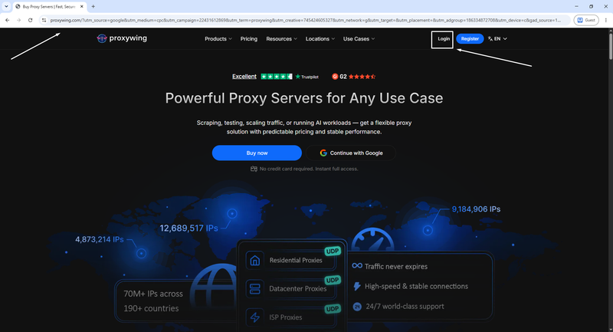Image resolution: width=613 pixels, height=332 pixels.
Task: Click the Guest profile button
Action: (x=586, y=20)
